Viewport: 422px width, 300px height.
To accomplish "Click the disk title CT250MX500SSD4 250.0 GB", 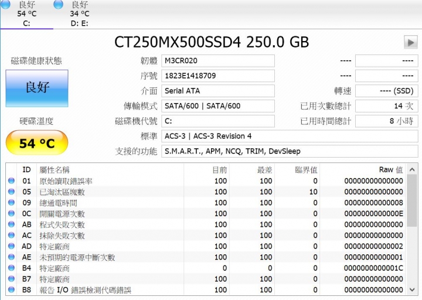I will tap(212, 42).
